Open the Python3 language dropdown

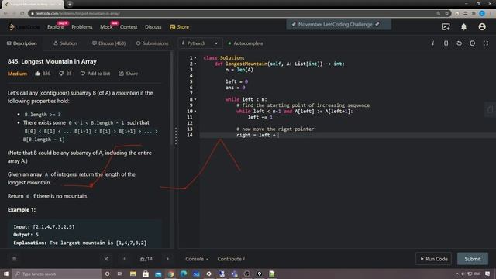(x=200, y=43)
